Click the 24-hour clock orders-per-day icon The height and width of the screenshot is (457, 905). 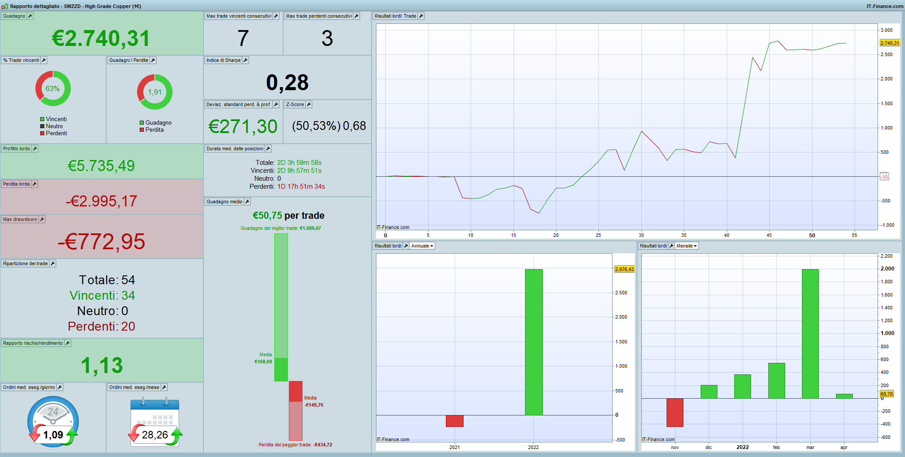click(x=53, y=421)
